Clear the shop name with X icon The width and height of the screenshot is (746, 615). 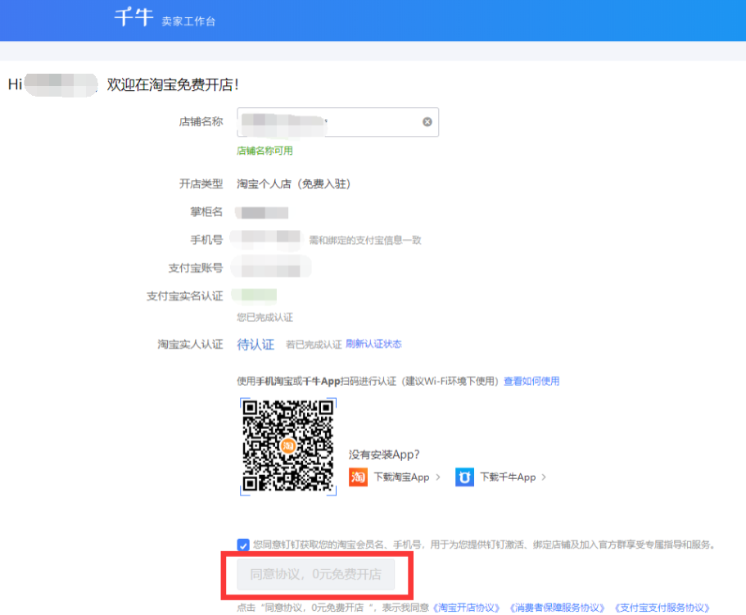pos(427,122)
